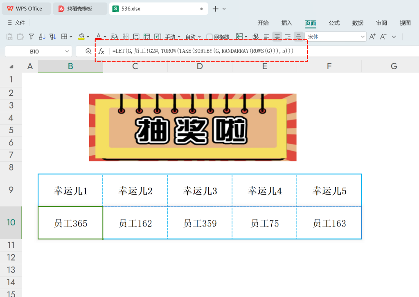Select cell containing 幸运儿1

[x=70, y=190]
